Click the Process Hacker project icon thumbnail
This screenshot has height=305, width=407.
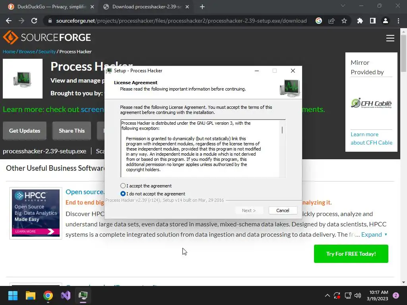click(23, 79)
